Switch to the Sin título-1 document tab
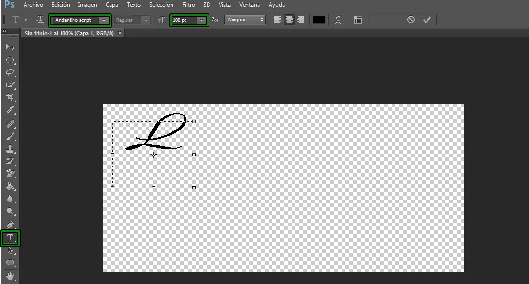This screenshot has height=284, width=529. tap(69, 33)
